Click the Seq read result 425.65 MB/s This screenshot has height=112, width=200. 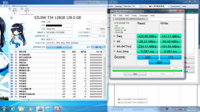pos(147,36)
